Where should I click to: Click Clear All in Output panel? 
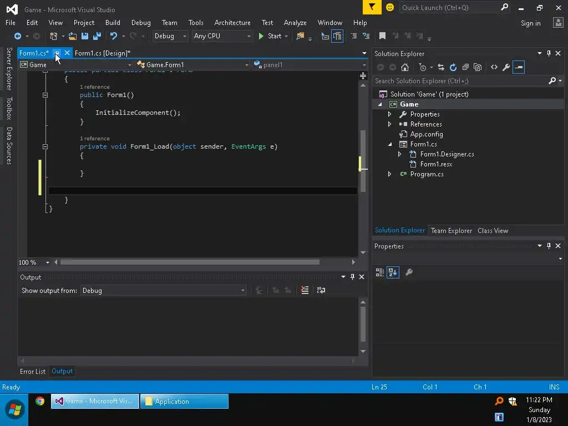click(x=305, y=290)
